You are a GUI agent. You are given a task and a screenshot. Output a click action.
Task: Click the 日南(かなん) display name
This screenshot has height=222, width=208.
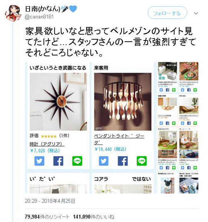tap(42, 9)
